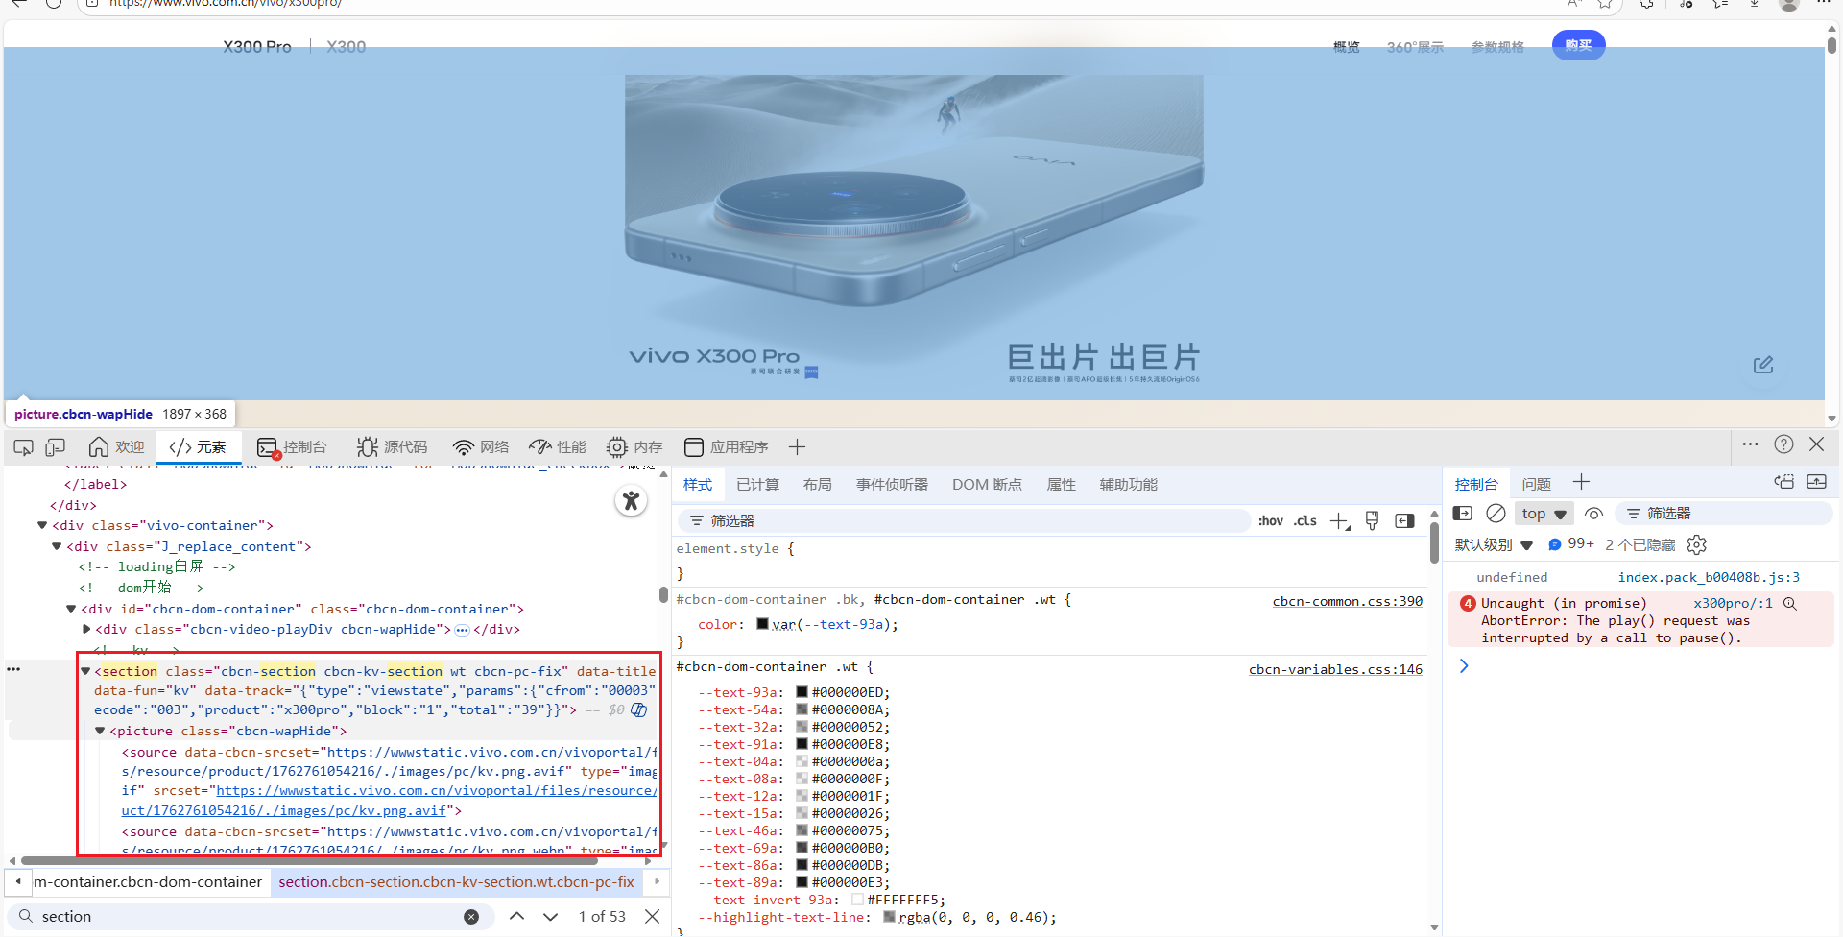Add more tools with the plus icon after 应用程序
Image resolution: width=1843 pixels, height=937 pixels.
coord(797,447)
